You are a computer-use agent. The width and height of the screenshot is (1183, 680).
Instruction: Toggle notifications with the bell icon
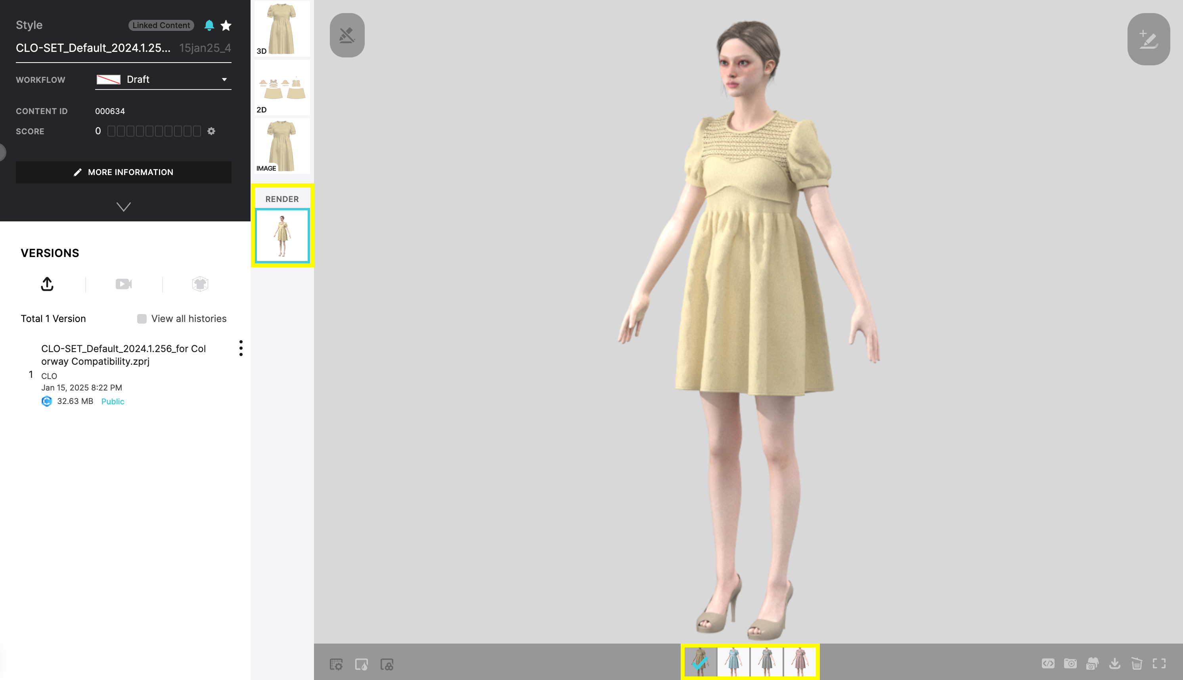(x=209, y=25)
